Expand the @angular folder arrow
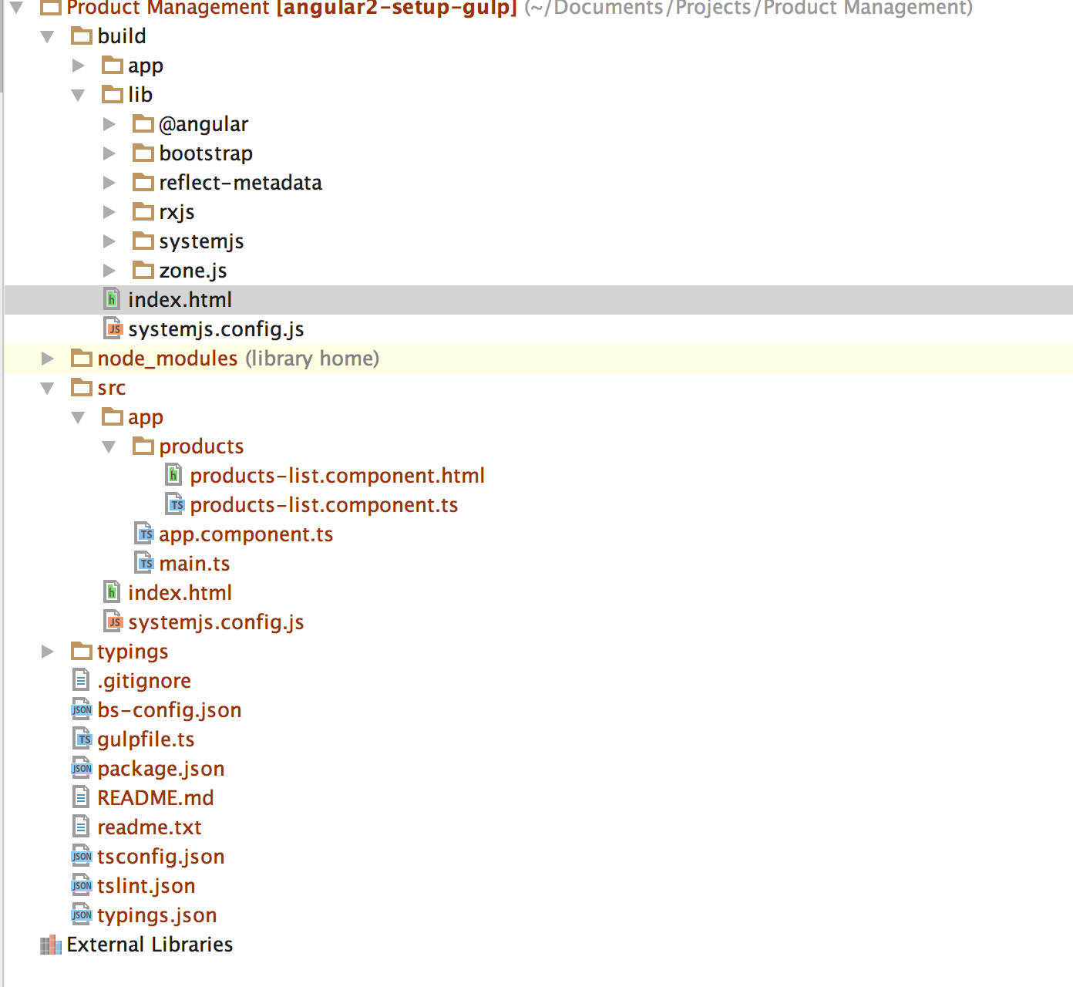1073x987 pixels. coord(109,124)
